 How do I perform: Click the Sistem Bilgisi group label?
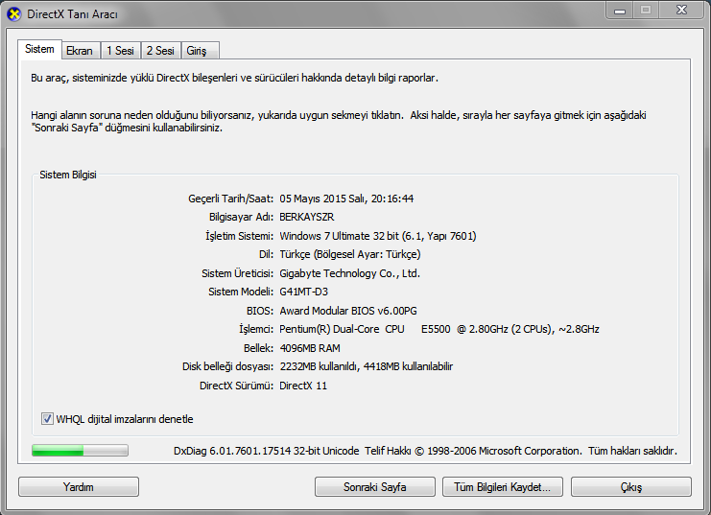coord(68,175)
